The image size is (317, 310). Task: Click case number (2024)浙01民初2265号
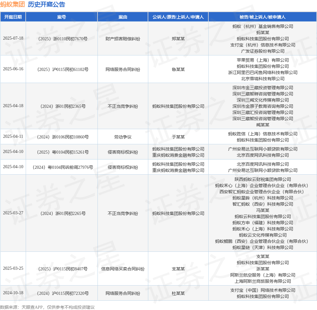[63, 213]
